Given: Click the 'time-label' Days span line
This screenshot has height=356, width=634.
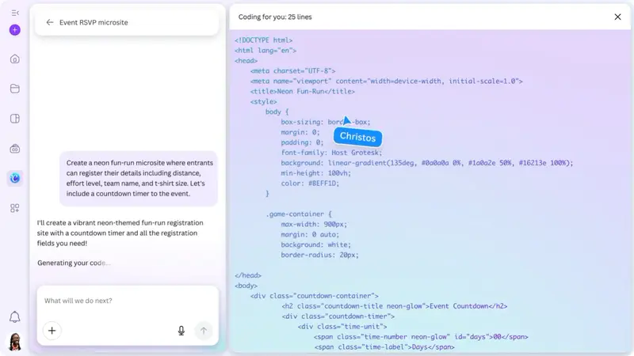Looking at the screenshot, I should [384, 347].
